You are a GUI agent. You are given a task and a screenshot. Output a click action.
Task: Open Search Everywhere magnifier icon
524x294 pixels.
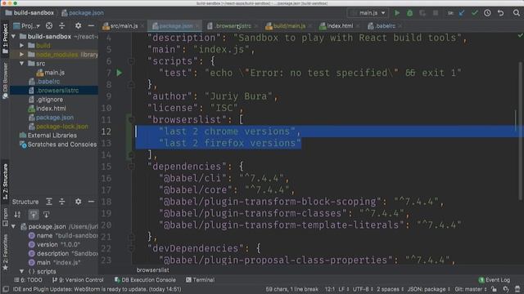click(x=517, y=13)
